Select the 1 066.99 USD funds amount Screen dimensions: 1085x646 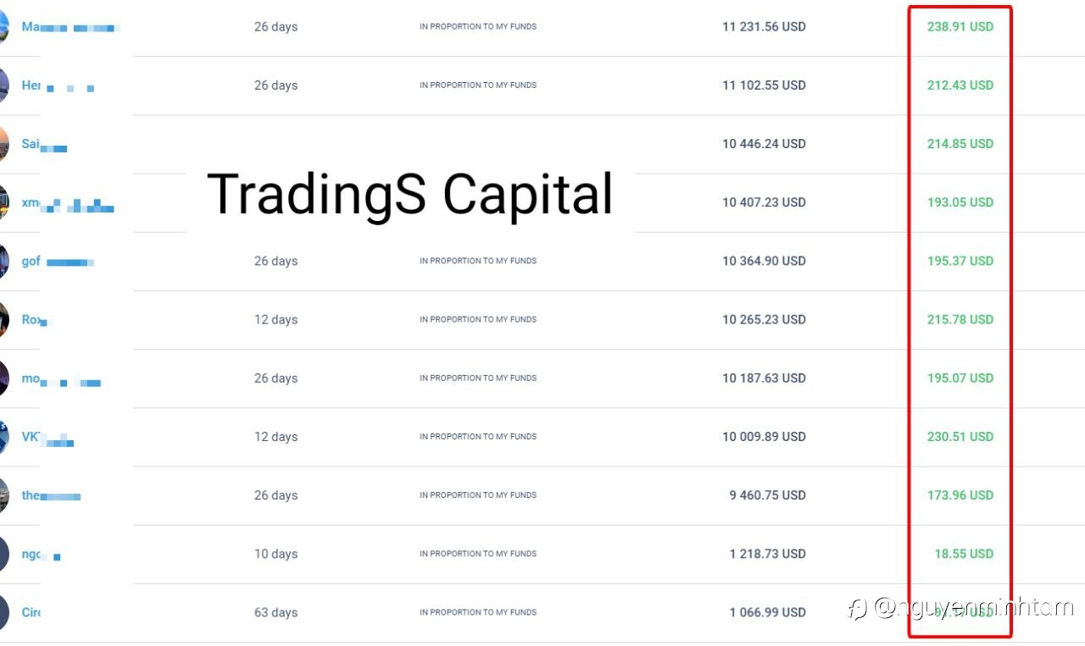pos(767,612)
